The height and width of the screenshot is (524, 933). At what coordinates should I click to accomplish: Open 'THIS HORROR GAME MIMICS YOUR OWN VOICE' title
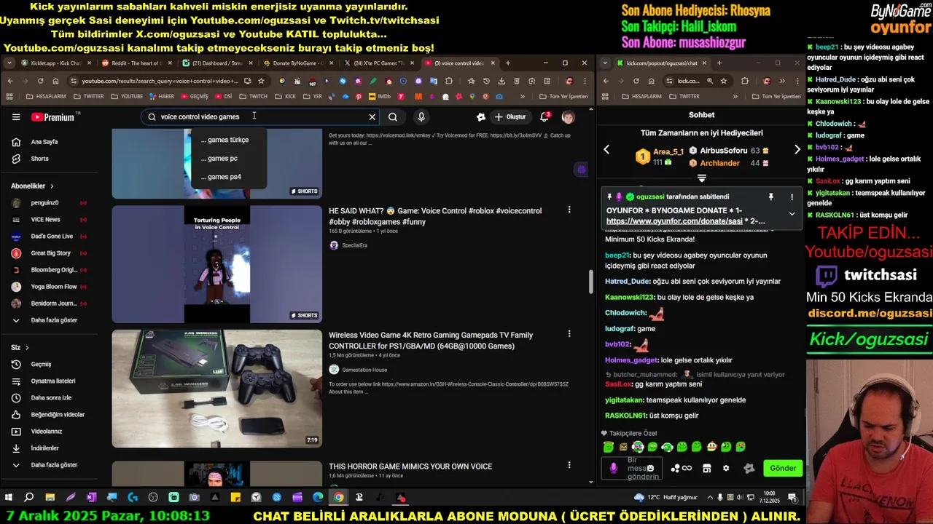point(410,467)
